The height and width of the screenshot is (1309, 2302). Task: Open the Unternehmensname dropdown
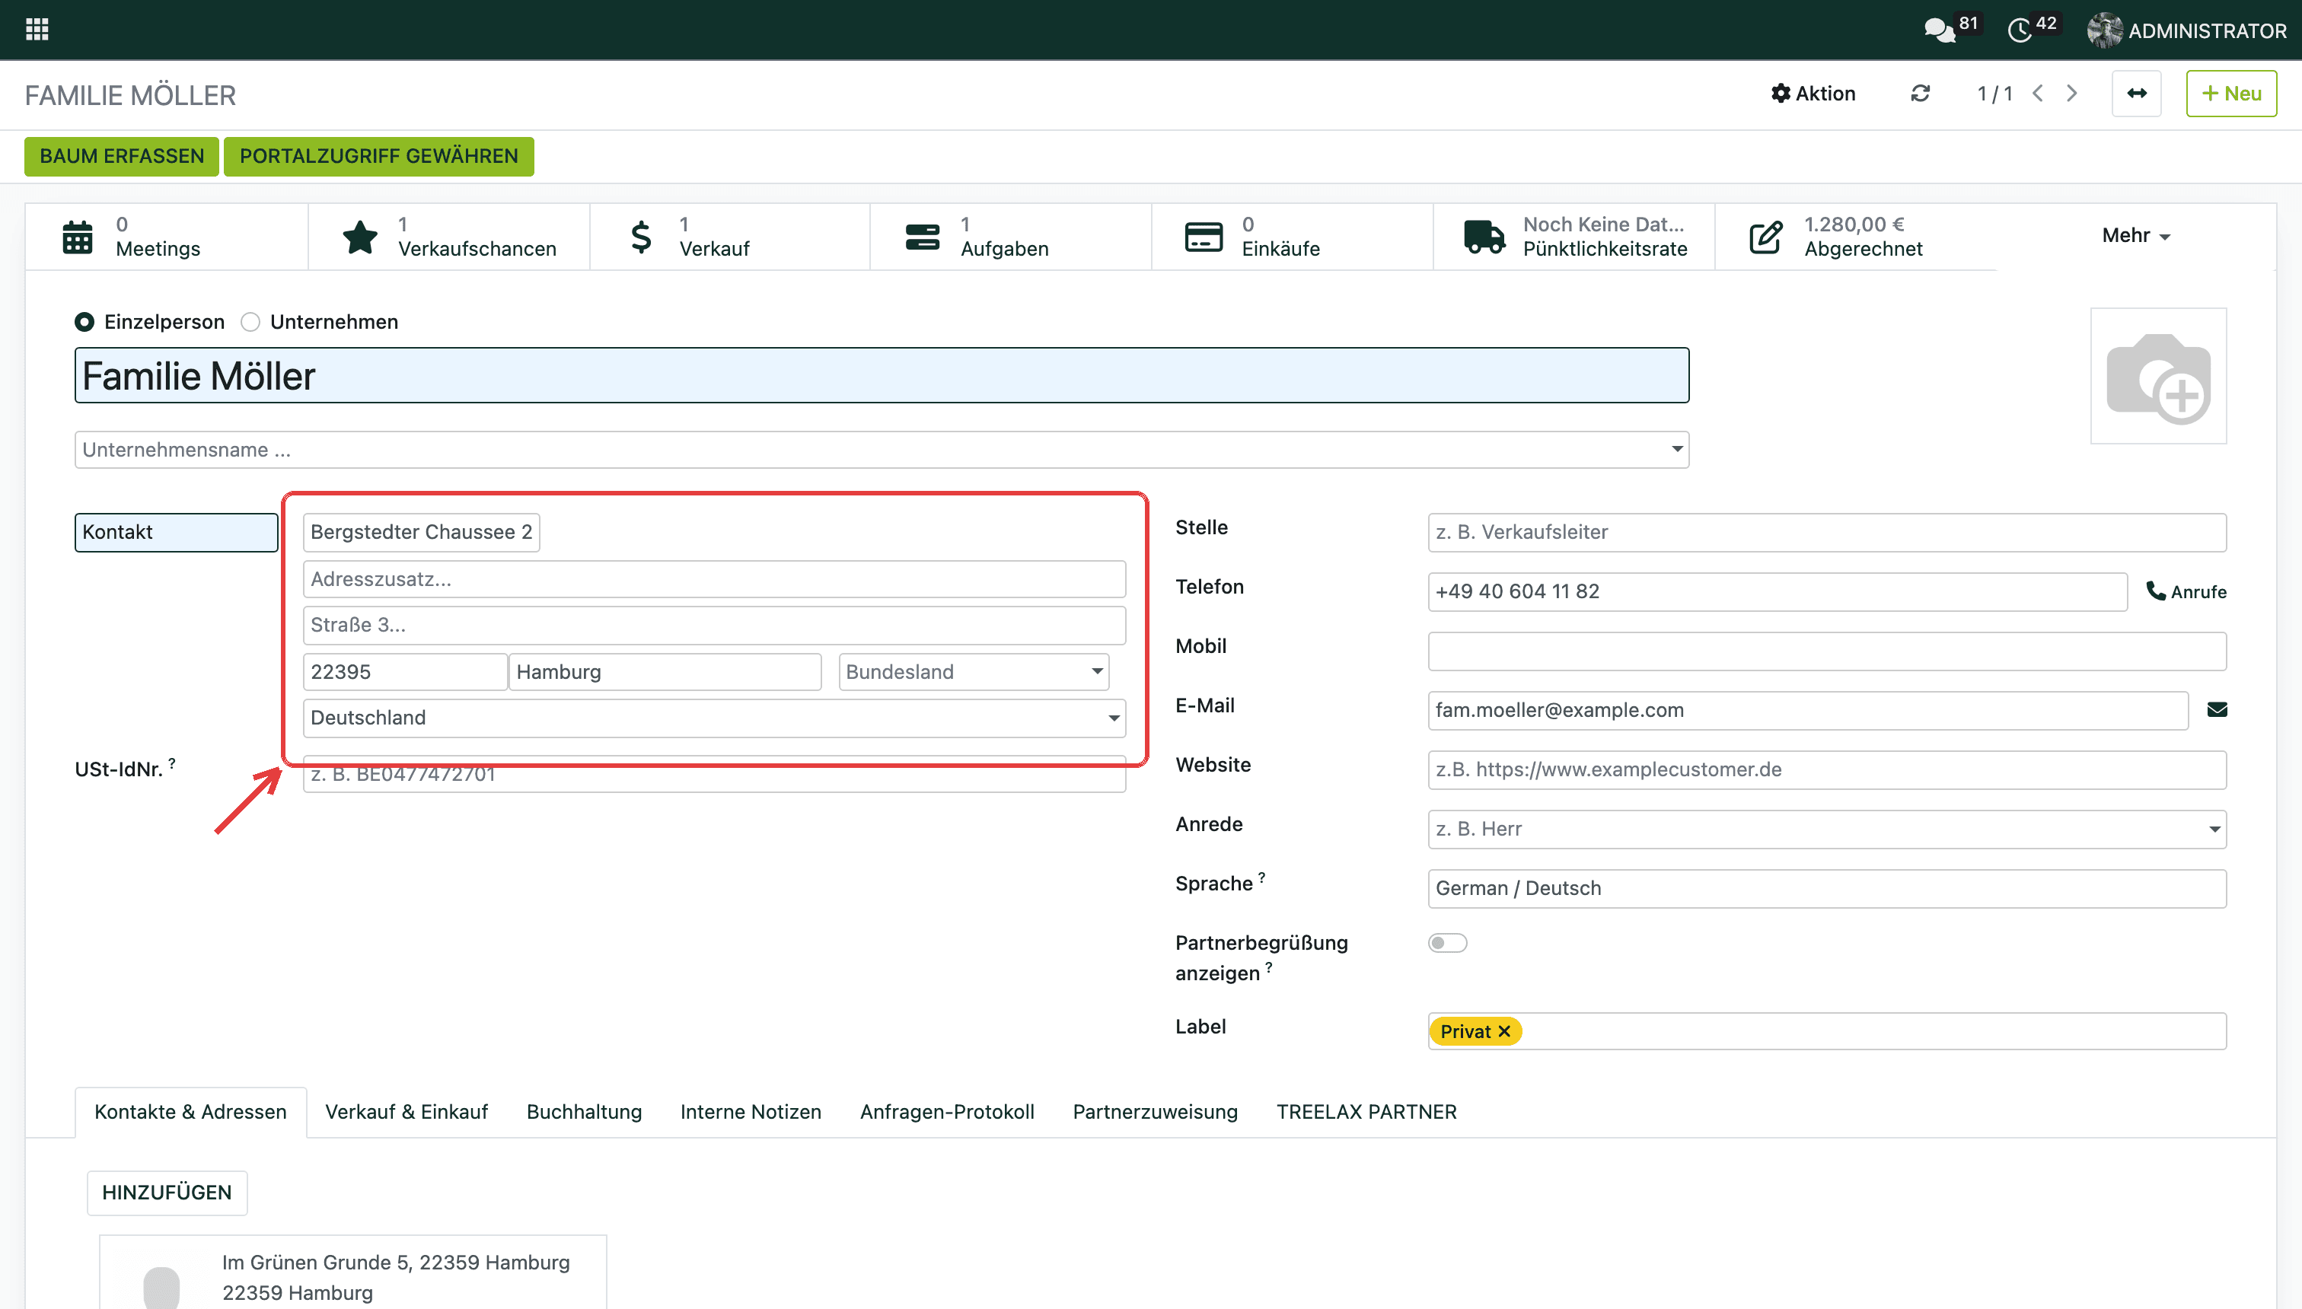882,450
